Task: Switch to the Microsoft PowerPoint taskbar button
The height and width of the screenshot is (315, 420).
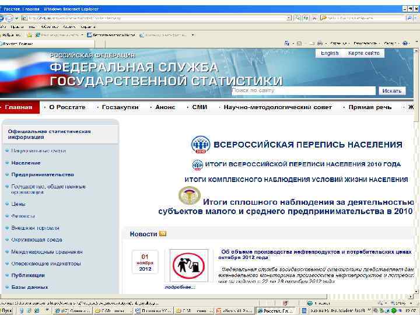Action: (234, 311)
